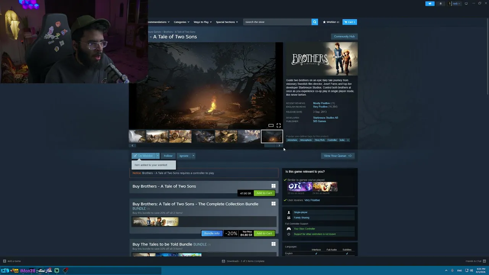489x275 pixels.
Task: Click View Your Queue button
Action: click(338, 156)
